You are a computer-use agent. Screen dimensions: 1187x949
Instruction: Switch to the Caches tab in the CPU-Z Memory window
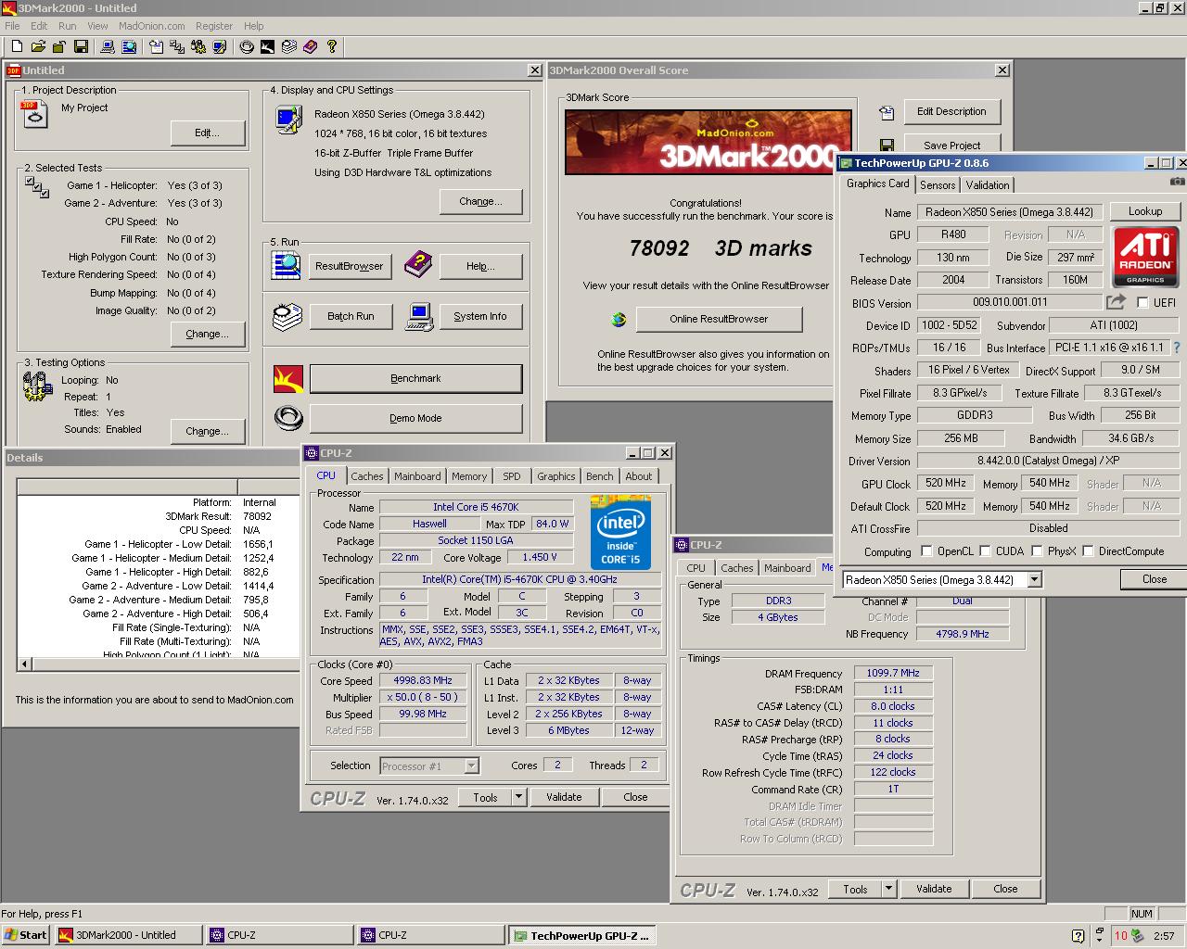pos(737,568)
